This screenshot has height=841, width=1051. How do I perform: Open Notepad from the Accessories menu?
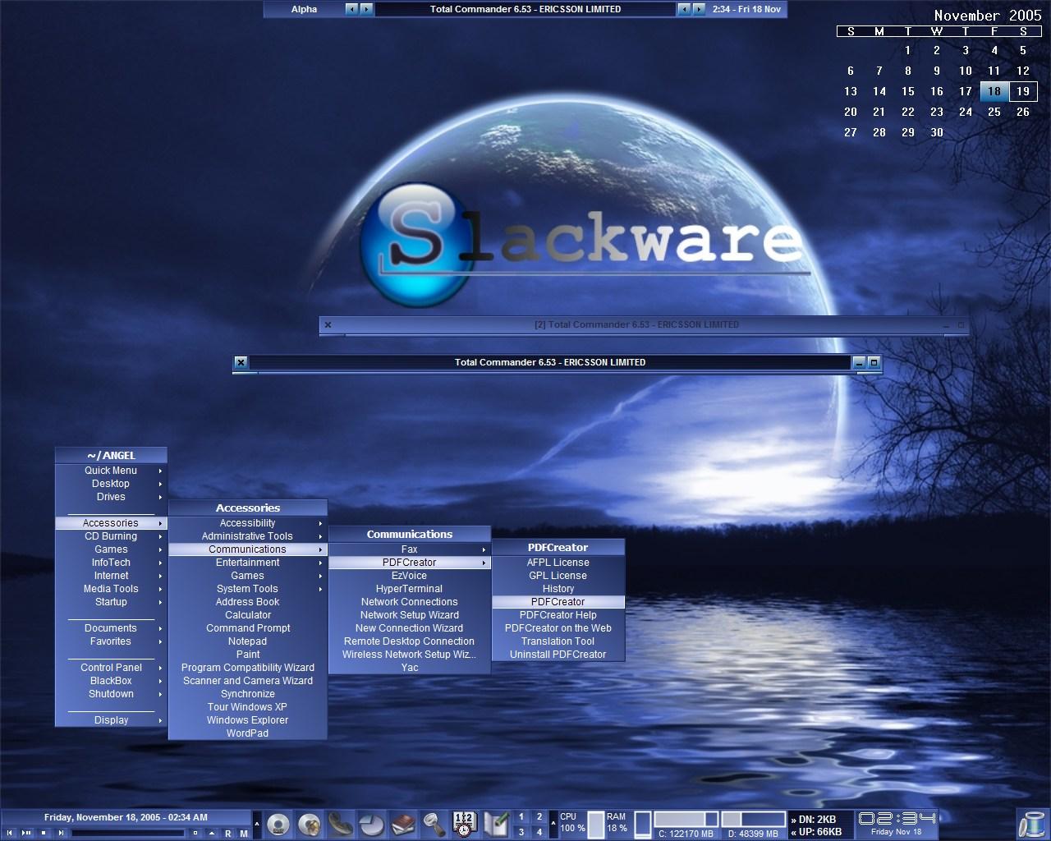248,641
